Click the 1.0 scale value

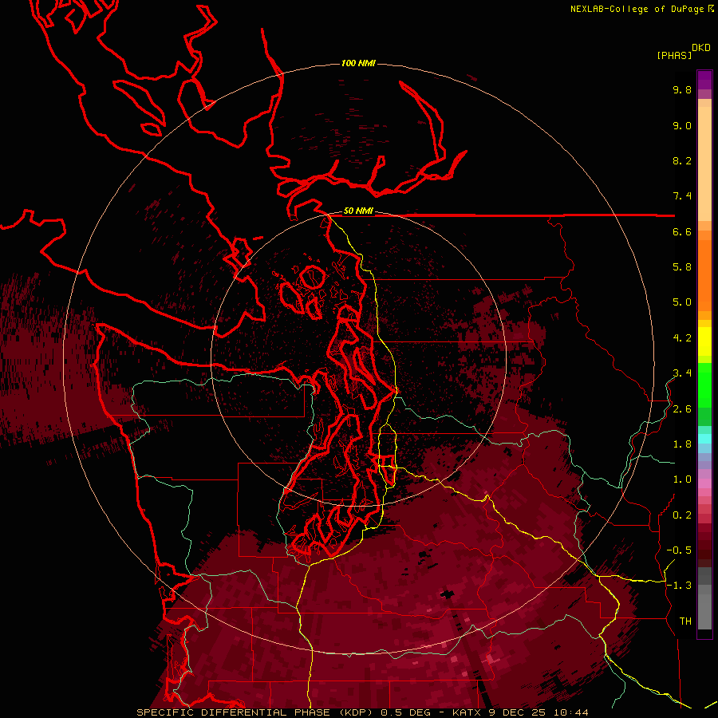click(x=682, y=479)
